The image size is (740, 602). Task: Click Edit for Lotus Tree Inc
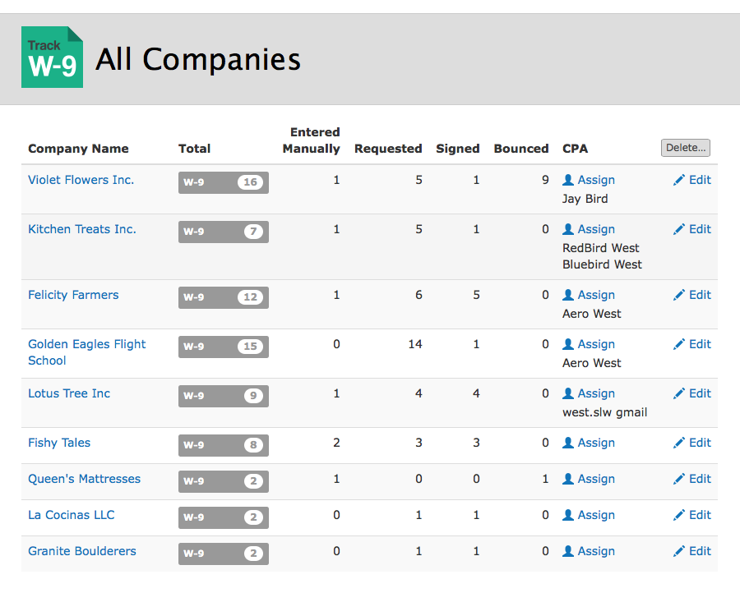pos(691,393)
